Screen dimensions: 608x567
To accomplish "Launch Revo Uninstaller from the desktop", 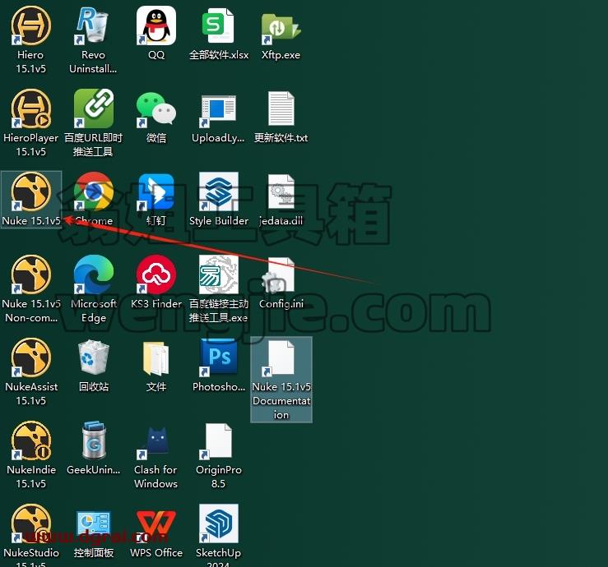I will pos(94,25).
